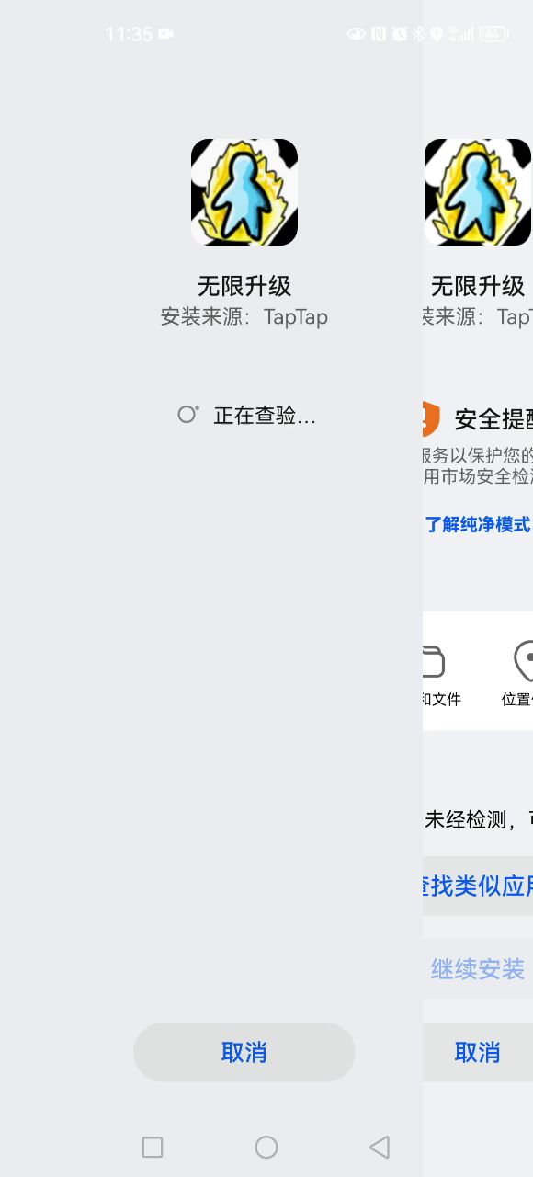The height and width of the screenshot is (1177, 533).
Task: Tap the location permission pin icon
Action: point(524,661)
